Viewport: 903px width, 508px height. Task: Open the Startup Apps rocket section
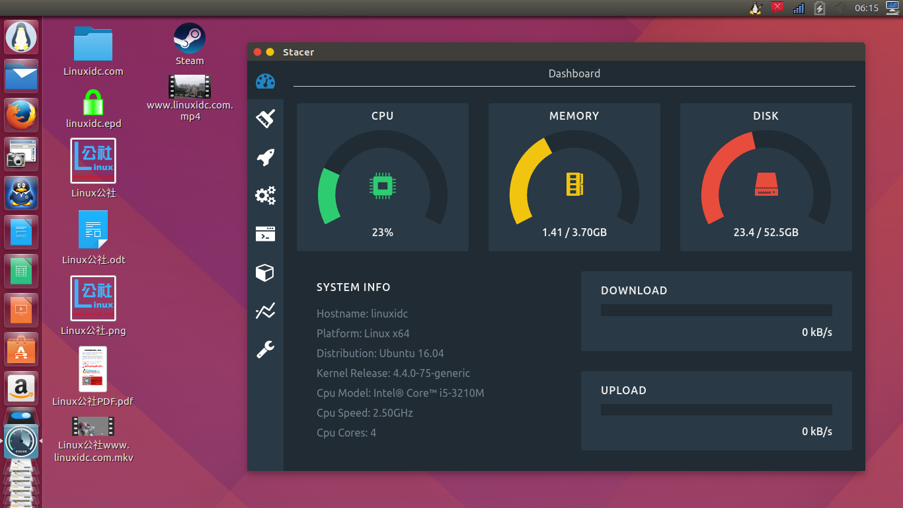(x=265, y=157)
